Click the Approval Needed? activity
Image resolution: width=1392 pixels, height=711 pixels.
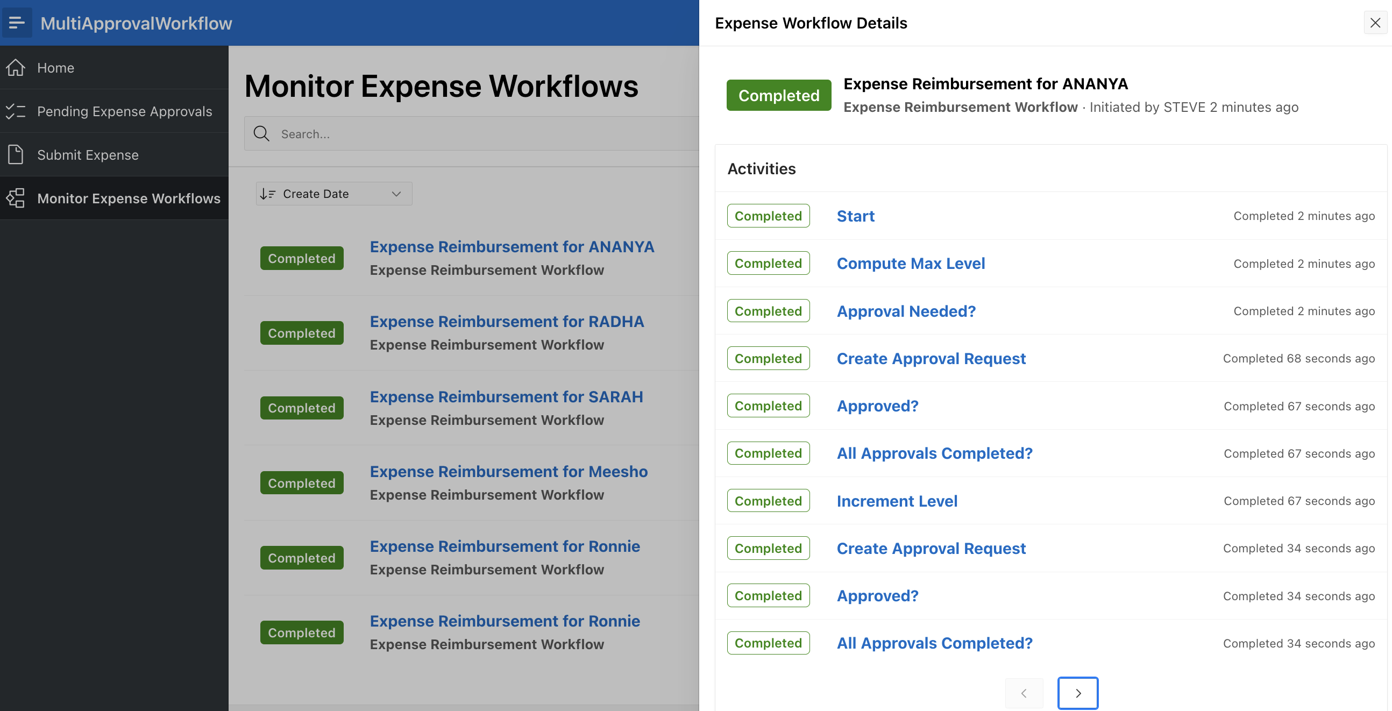(x=906, y=311)
